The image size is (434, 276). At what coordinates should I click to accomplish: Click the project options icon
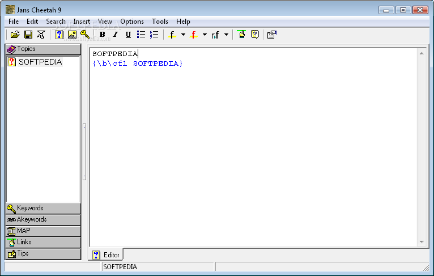[272, 35]
